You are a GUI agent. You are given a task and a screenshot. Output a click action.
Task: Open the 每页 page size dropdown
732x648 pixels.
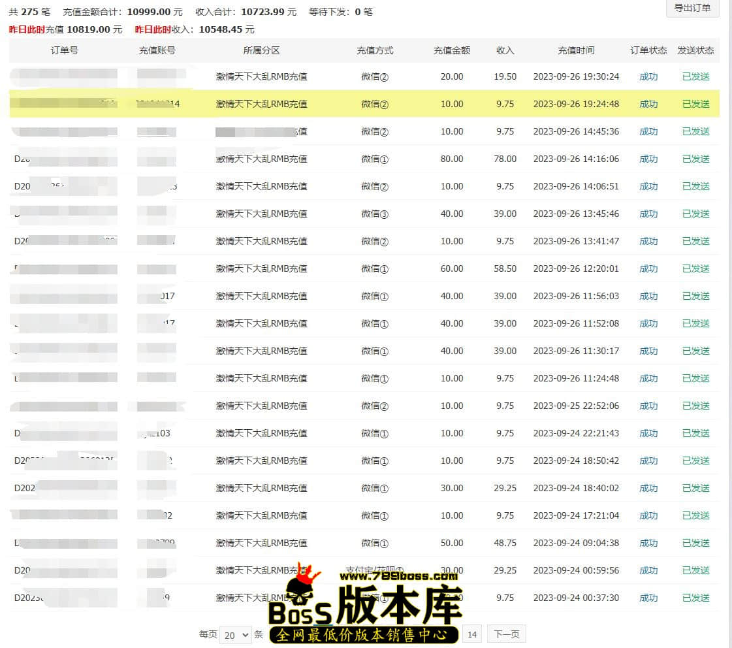point(235,634)
